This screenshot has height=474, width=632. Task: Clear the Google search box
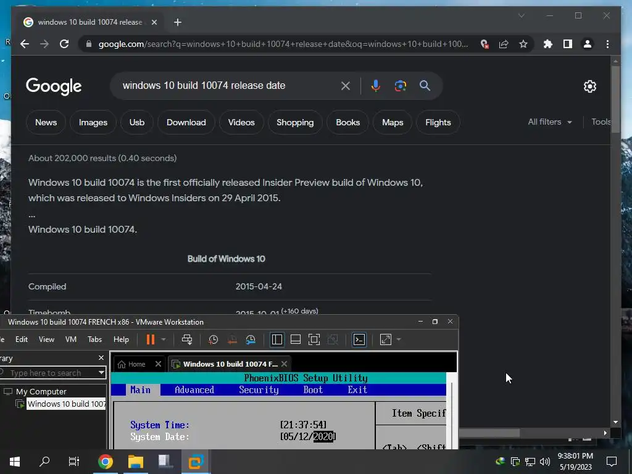346,85
